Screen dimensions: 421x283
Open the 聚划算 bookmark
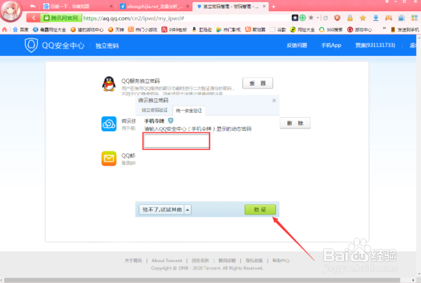255,29
